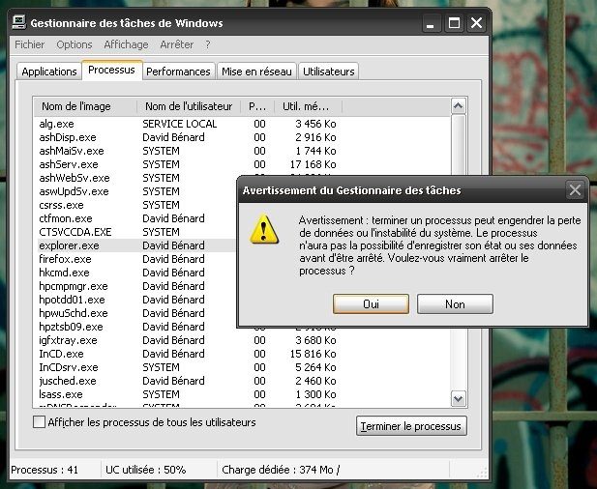Open the Arrêter menu
The image size is (597, 489).
click(x=177, y=44)
